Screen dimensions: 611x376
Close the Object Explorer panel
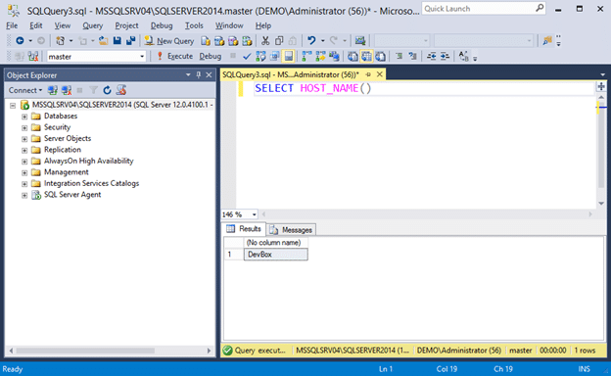[209, 74]
